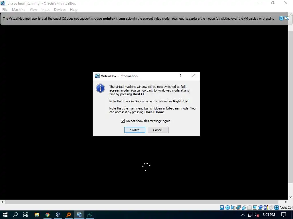Click the shared folders status icon
This screenshot has width=293, height=219.
click(249, 208)
